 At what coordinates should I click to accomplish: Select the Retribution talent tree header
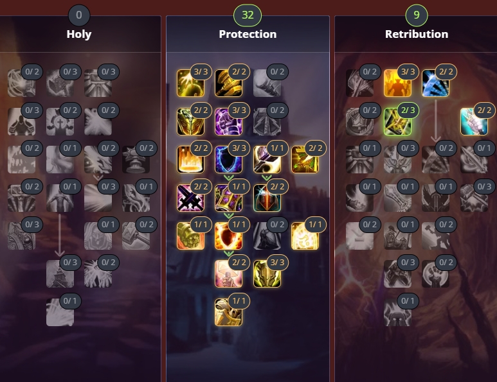click(x=417, y=34)
